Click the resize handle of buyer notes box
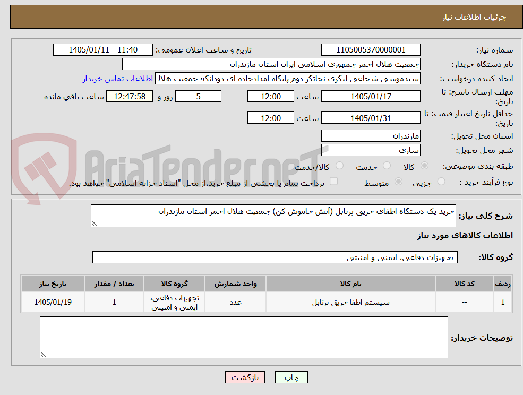The height and width of the screenshot is (395, 523). click(x=43, y=355)
